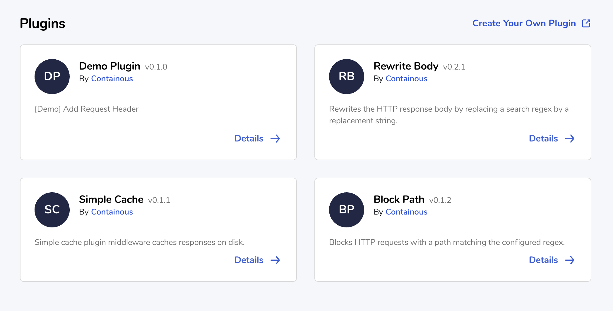The height and width of the screenshot is (311, 613).
Task: Click the DP avatar icon for Demo Plugin
Action: (52, 76)
